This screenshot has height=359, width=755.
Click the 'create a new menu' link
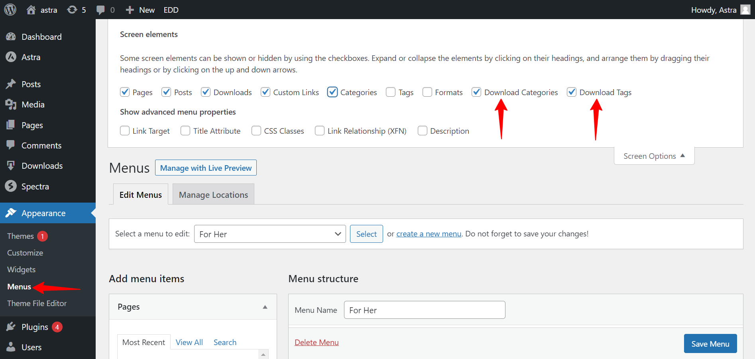tap(429, 234)
